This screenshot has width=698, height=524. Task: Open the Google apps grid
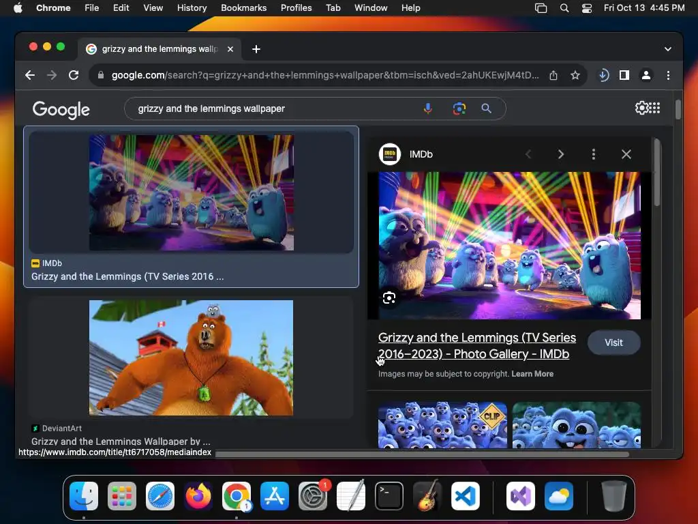point(654,108)
